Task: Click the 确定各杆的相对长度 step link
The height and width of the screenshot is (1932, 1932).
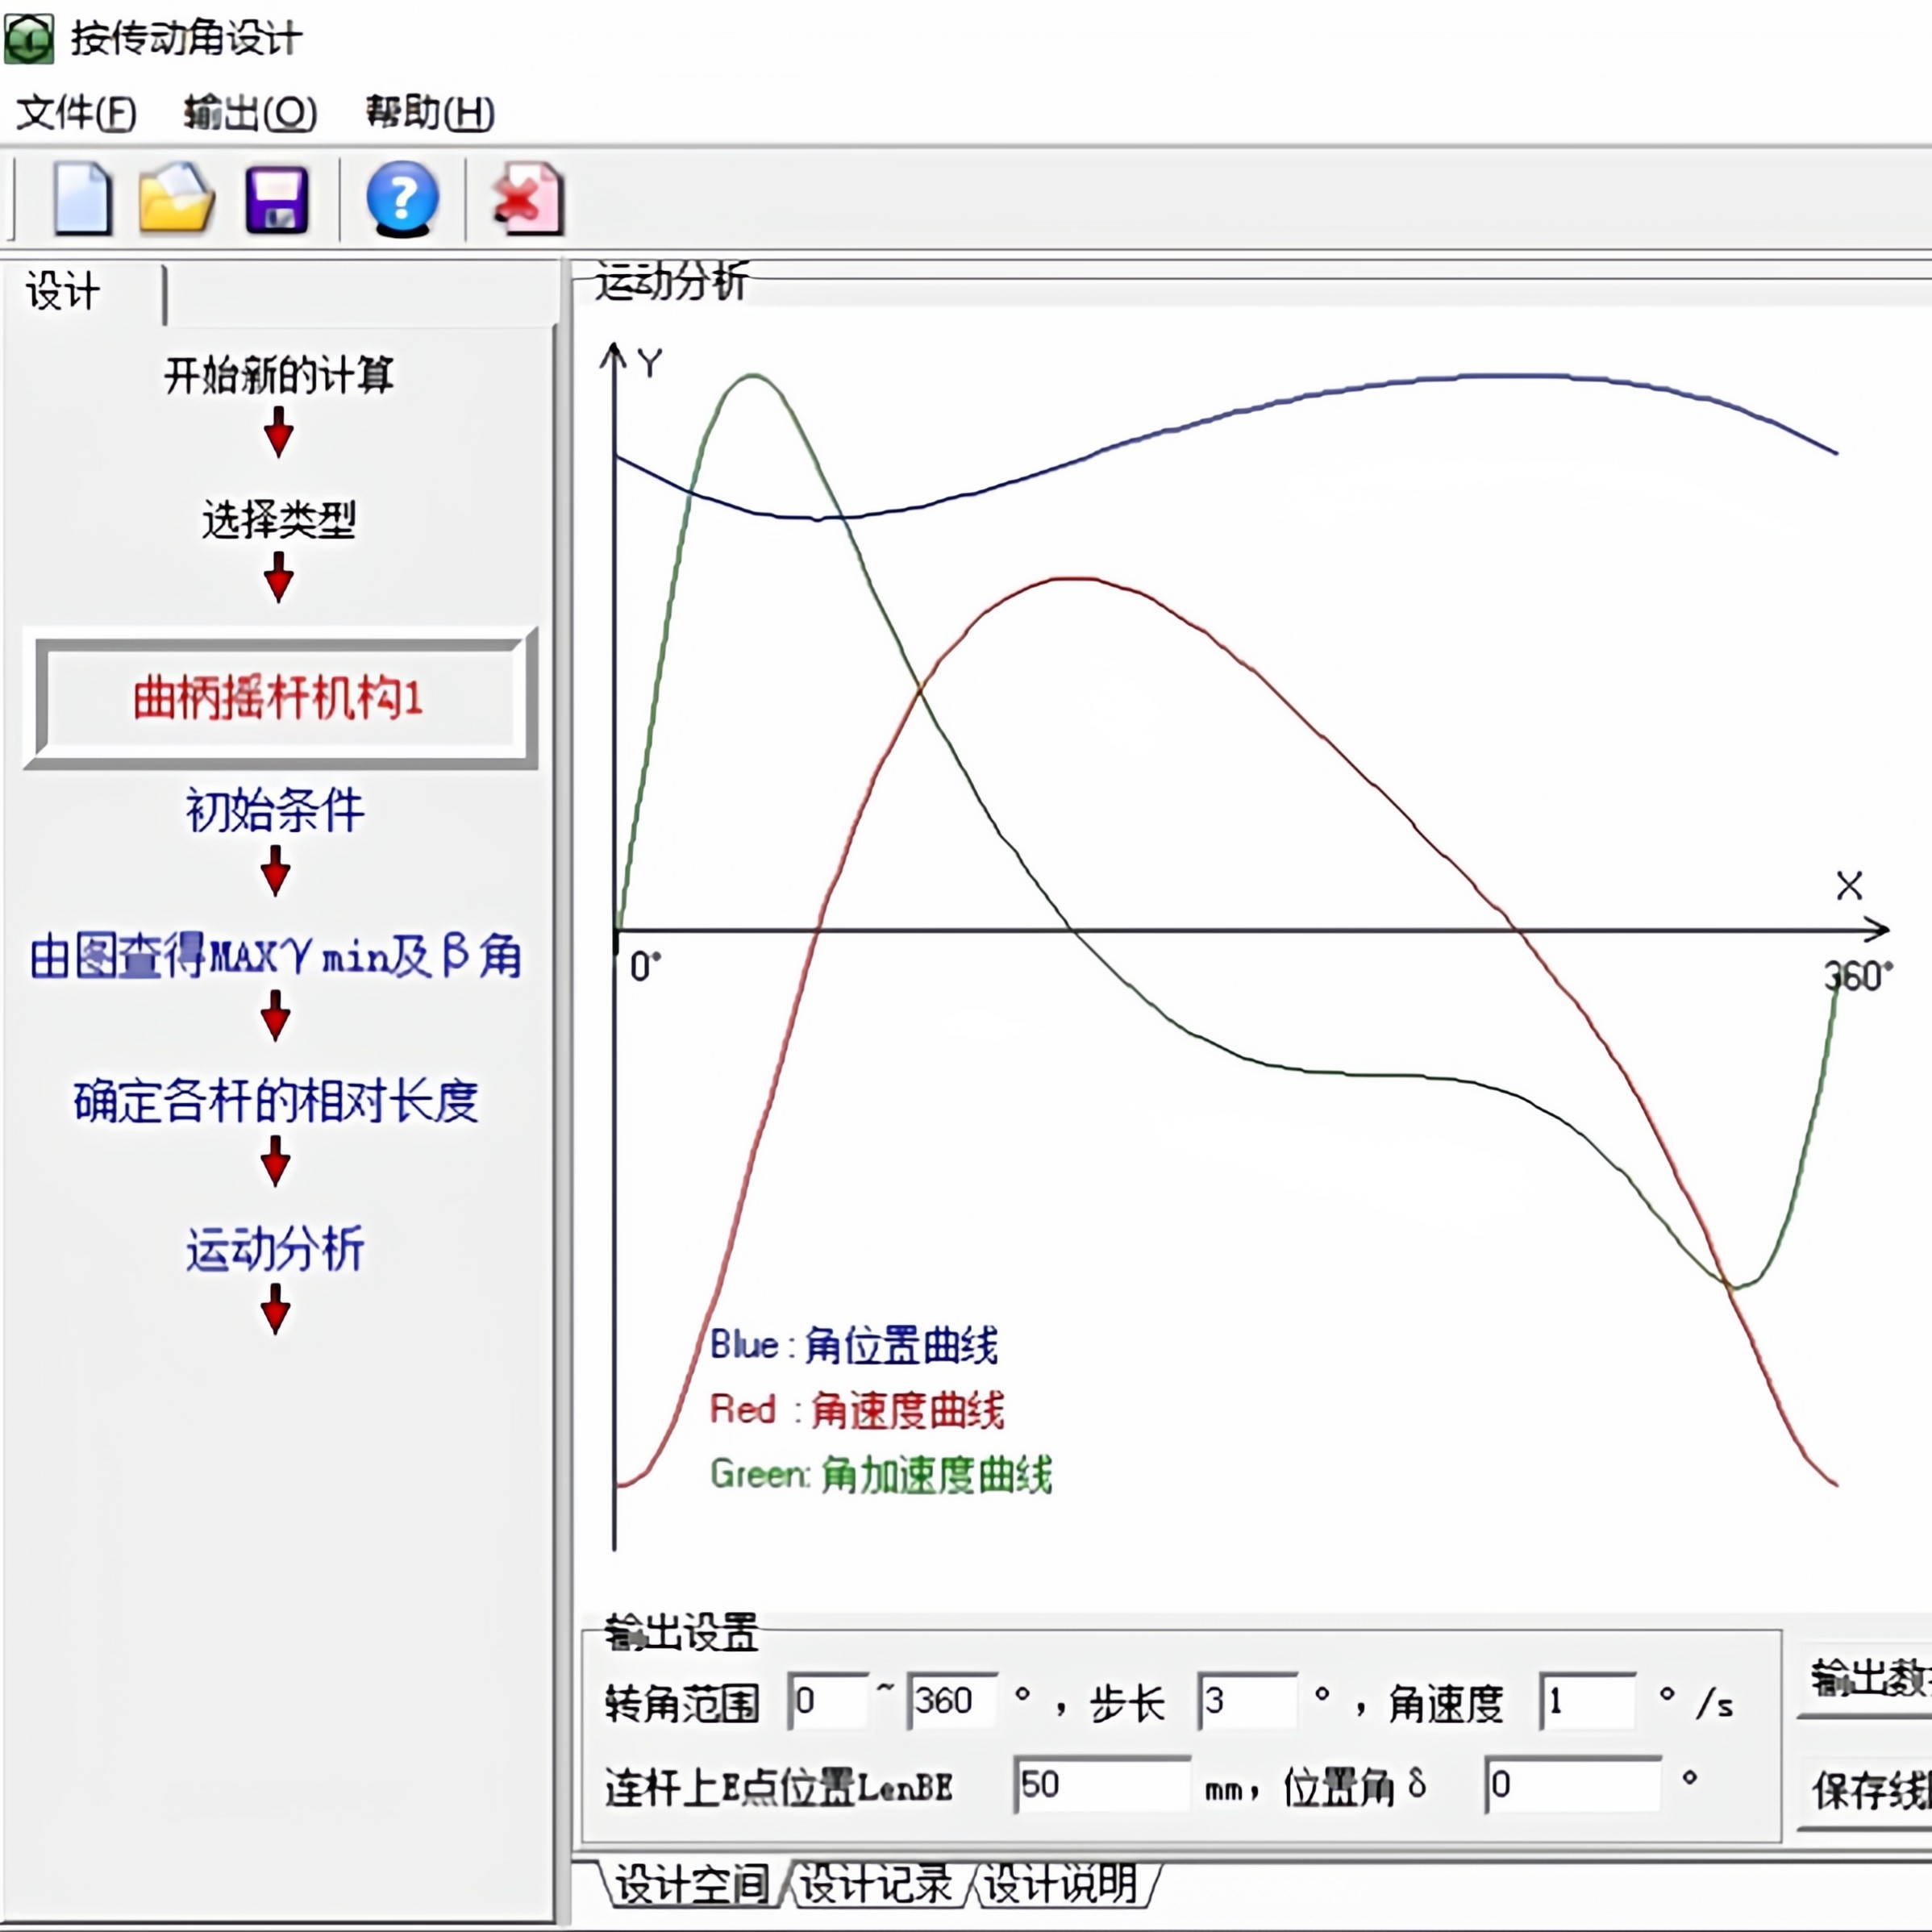Action: (276, 1101)
